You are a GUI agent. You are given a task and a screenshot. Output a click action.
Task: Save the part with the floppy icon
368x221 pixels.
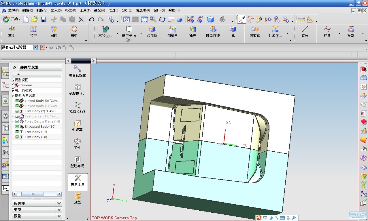coord(44,19)
